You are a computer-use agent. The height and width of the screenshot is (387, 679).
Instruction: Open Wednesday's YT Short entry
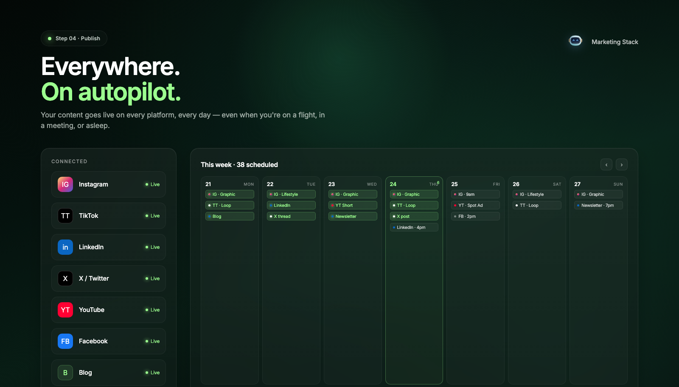[353, 205]
